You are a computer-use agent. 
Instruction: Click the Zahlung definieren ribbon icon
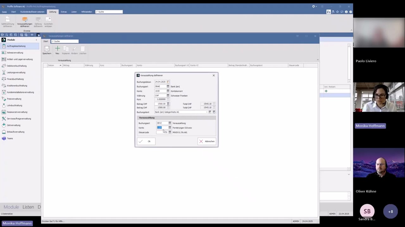38,20
